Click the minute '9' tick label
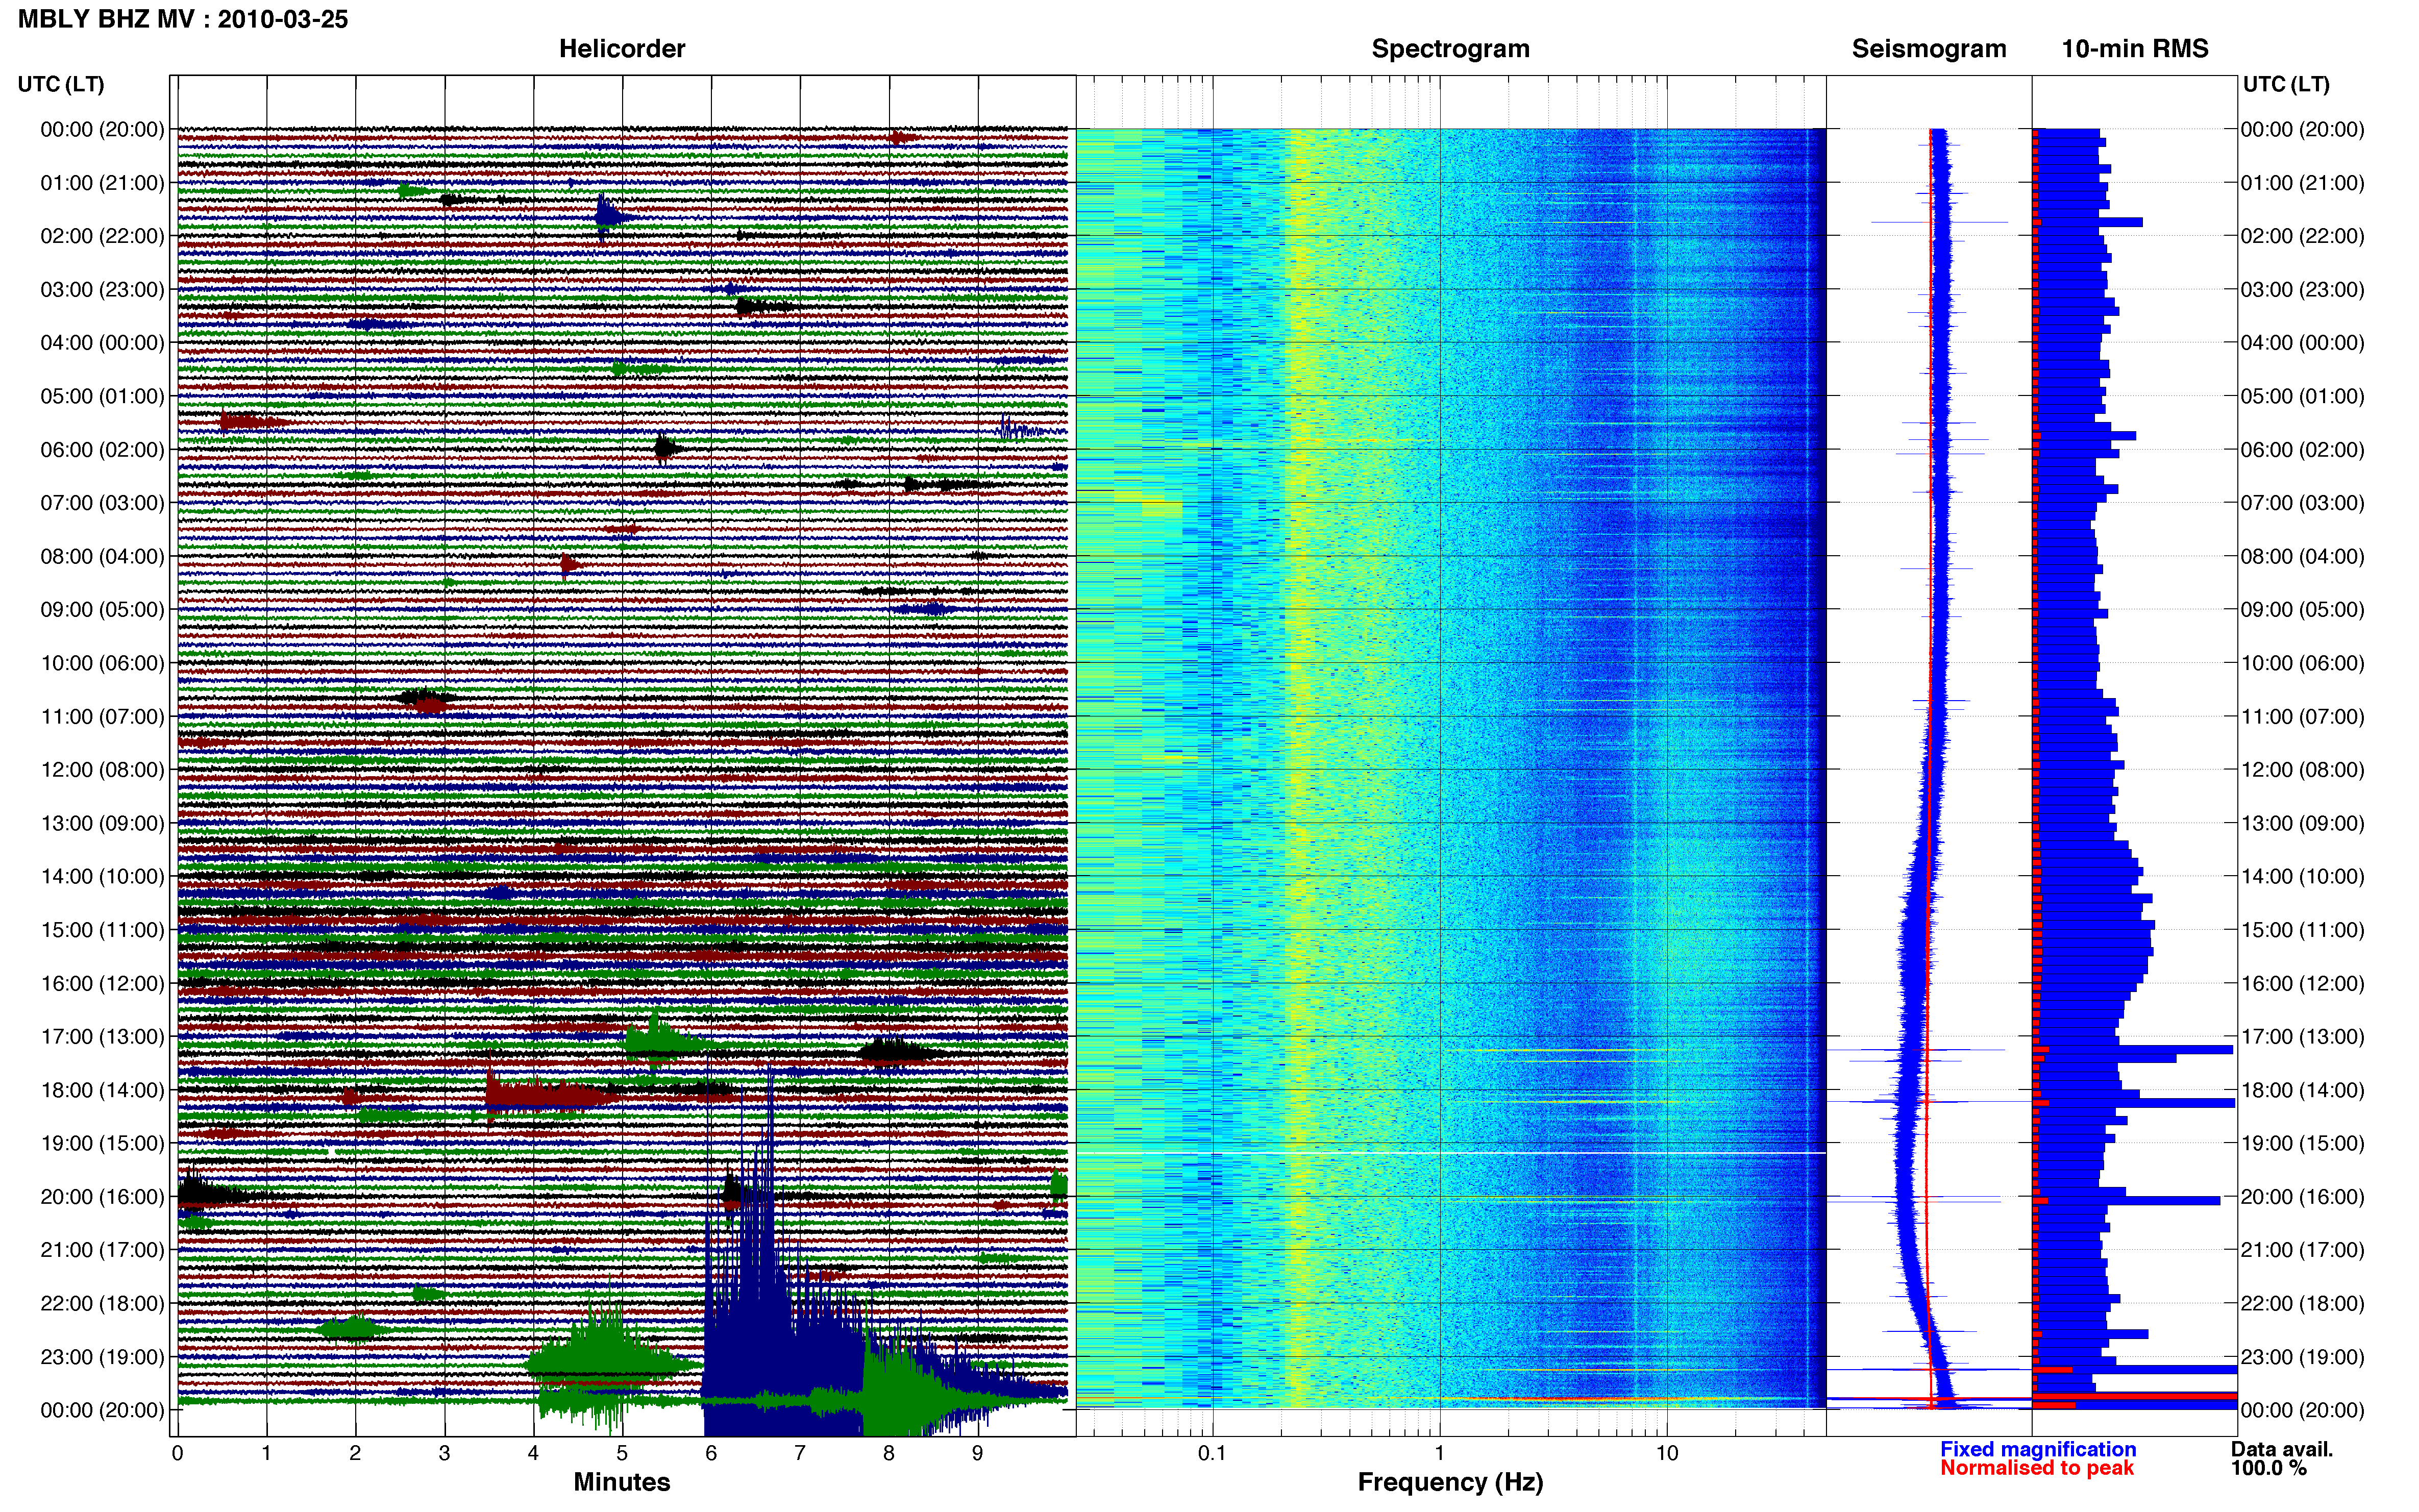Screen dimensions: 2419x1512 pos(977,1453)
